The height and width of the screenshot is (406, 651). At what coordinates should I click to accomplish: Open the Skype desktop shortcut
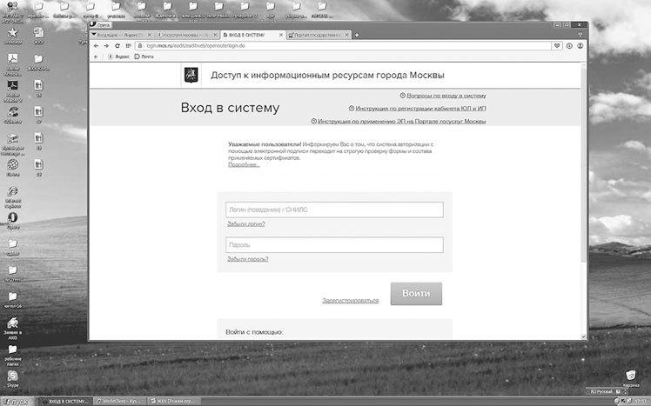click(13, 376)
